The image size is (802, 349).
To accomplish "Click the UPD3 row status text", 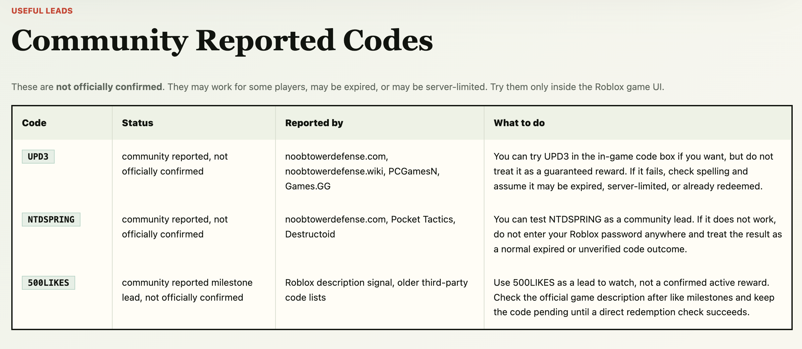I will point(175,164).
